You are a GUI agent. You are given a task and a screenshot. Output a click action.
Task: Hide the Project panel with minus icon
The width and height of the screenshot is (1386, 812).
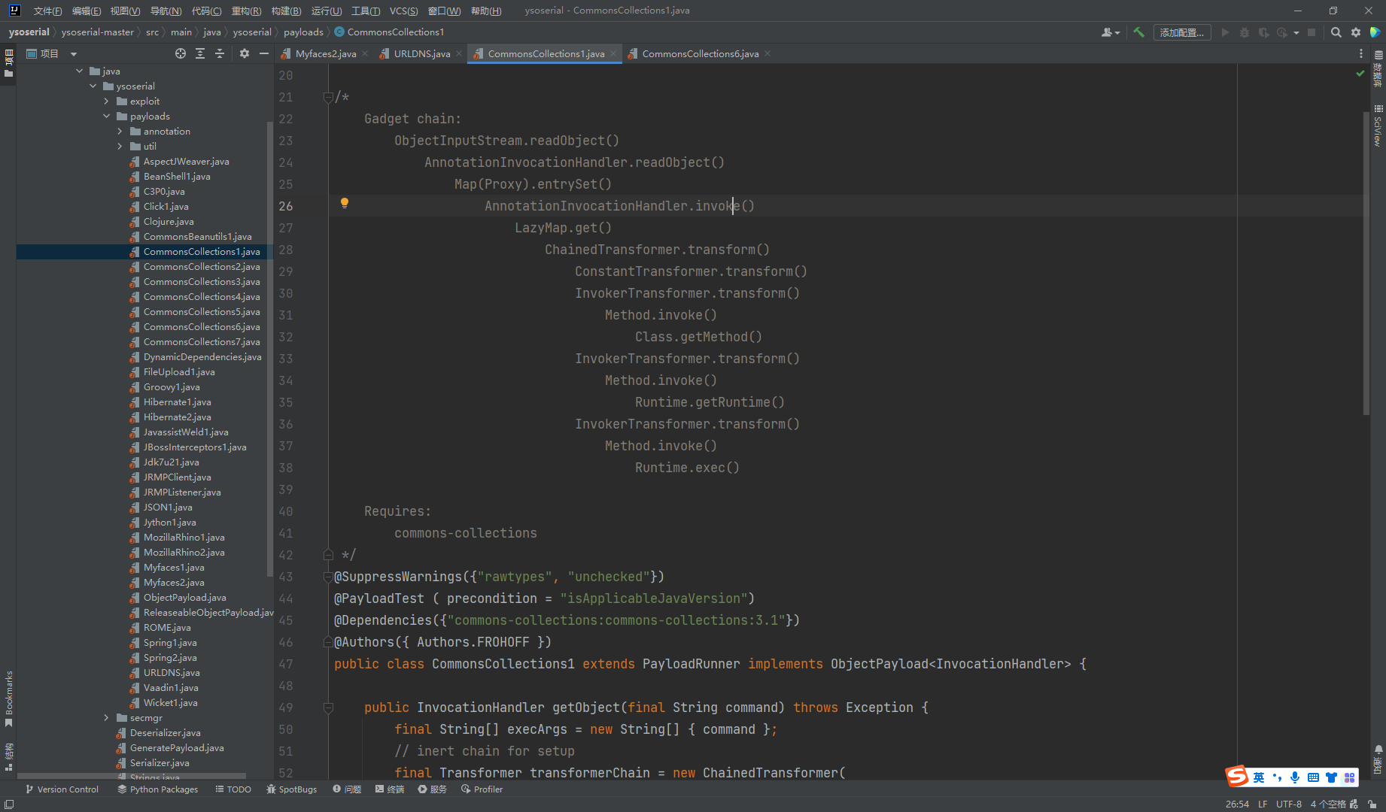(x=264, y=53)
